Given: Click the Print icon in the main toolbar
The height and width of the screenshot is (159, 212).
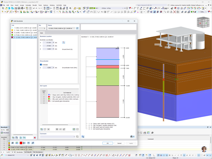Looking at the screenshot, I should (x=22, y=8).
